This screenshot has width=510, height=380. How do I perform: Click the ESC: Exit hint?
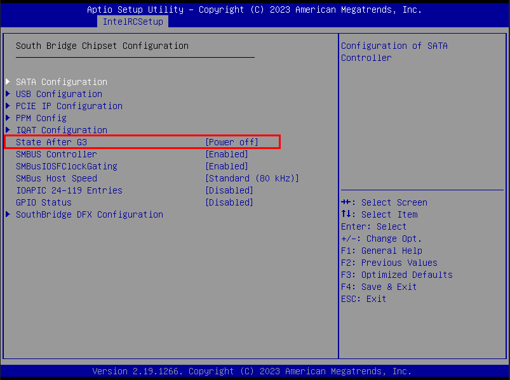[364, 298]
